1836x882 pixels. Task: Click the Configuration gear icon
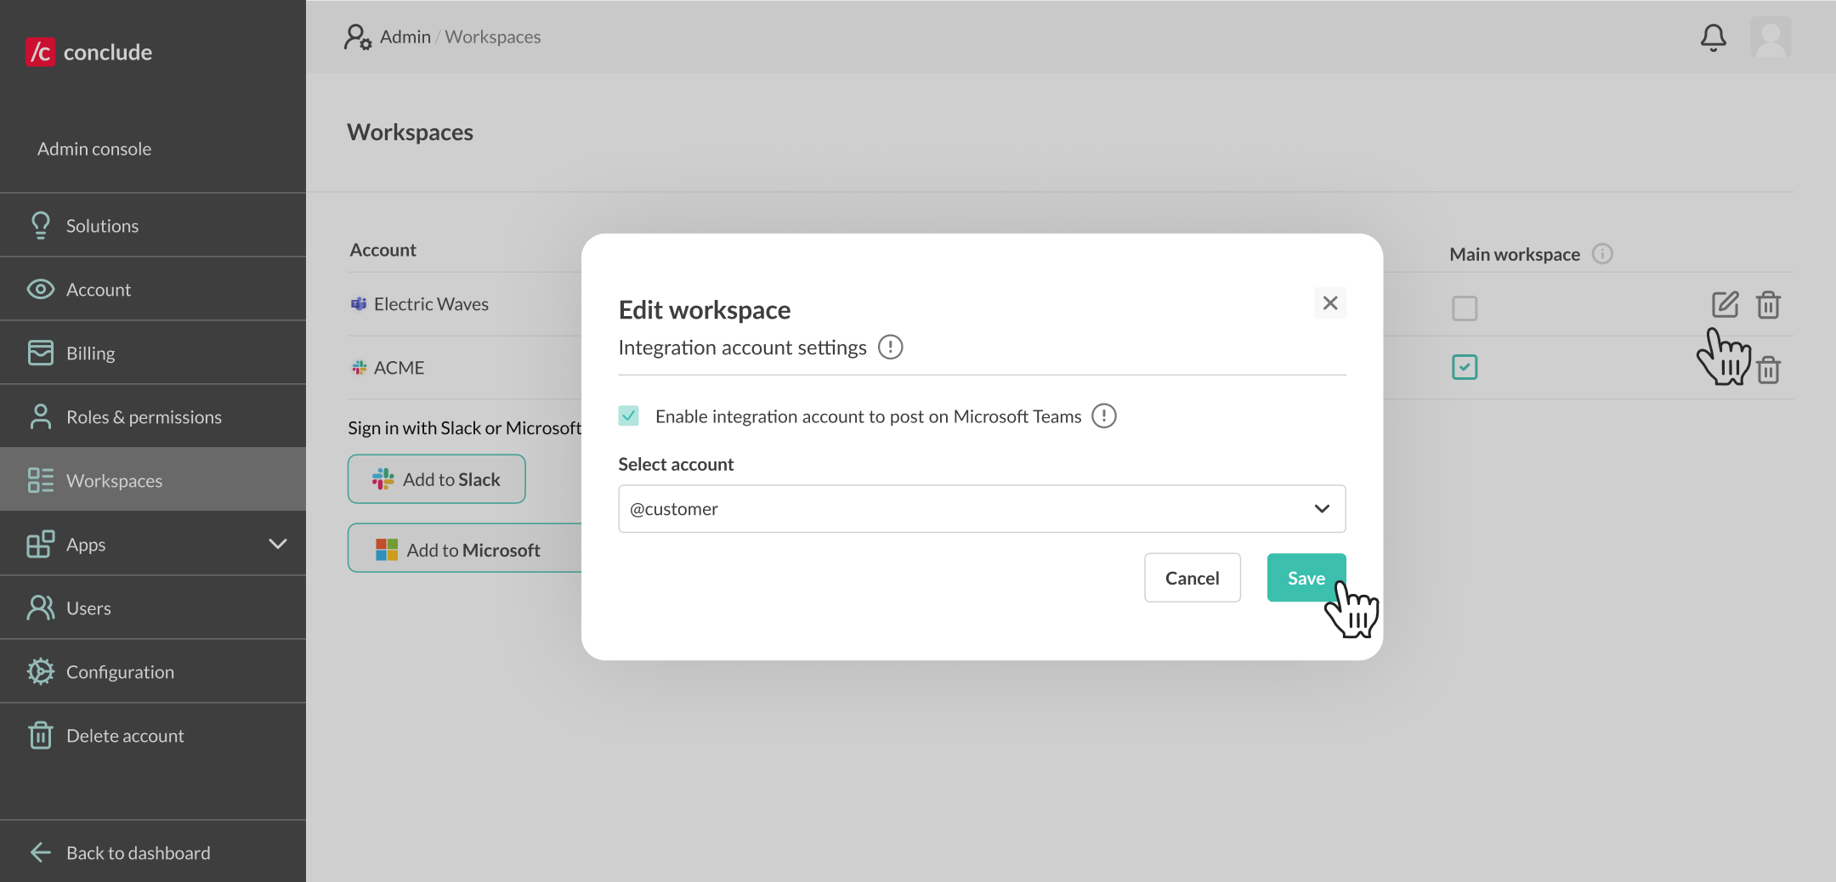(x=40, y=671)
